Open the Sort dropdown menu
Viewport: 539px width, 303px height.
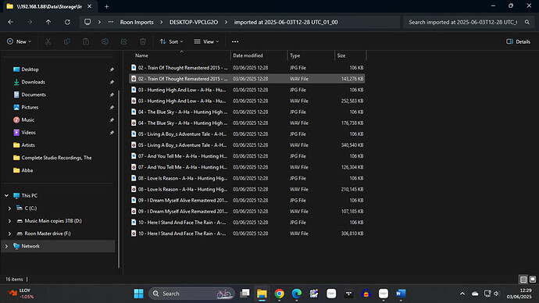coord(171,41)
